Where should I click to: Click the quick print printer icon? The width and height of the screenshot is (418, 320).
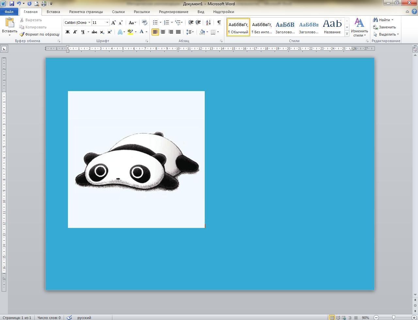point(44,4)
